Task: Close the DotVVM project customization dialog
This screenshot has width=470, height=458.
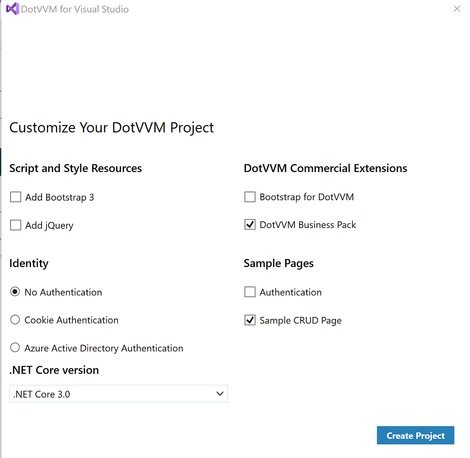Action: click(457, 9)
